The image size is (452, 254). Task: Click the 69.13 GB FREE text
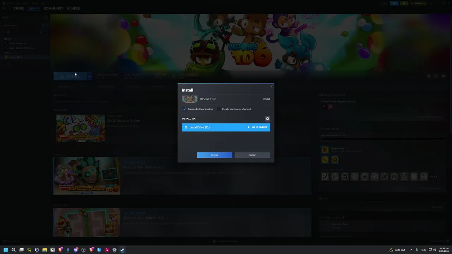tap(260, 127)
